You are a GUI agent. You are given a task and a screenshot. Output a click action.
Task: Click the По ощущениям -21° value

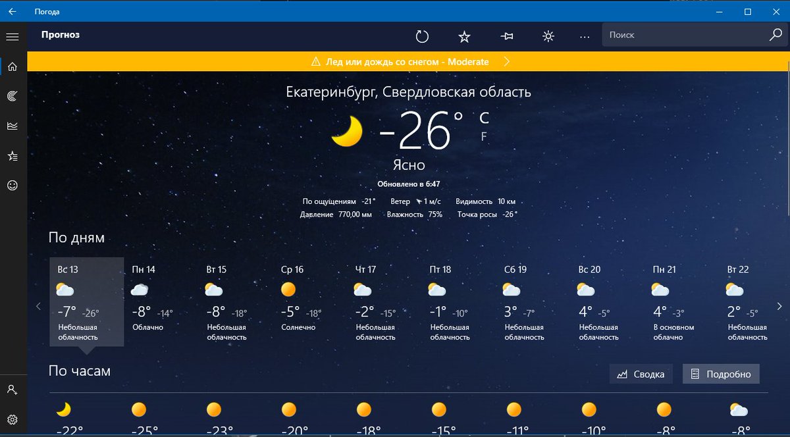tap(339, 201)
